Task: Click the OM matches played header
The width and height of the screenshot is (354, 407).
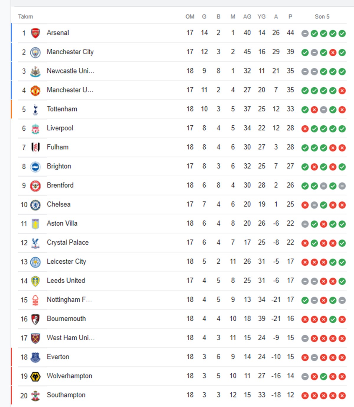Action: (190, 17)
